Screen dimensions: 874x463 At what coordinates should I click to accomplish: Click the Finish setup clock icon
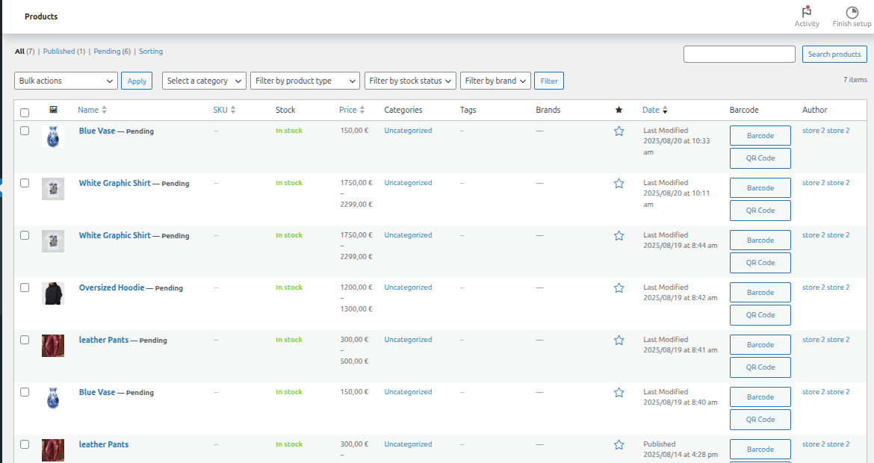pyautogui.click(x=851, y=12)
